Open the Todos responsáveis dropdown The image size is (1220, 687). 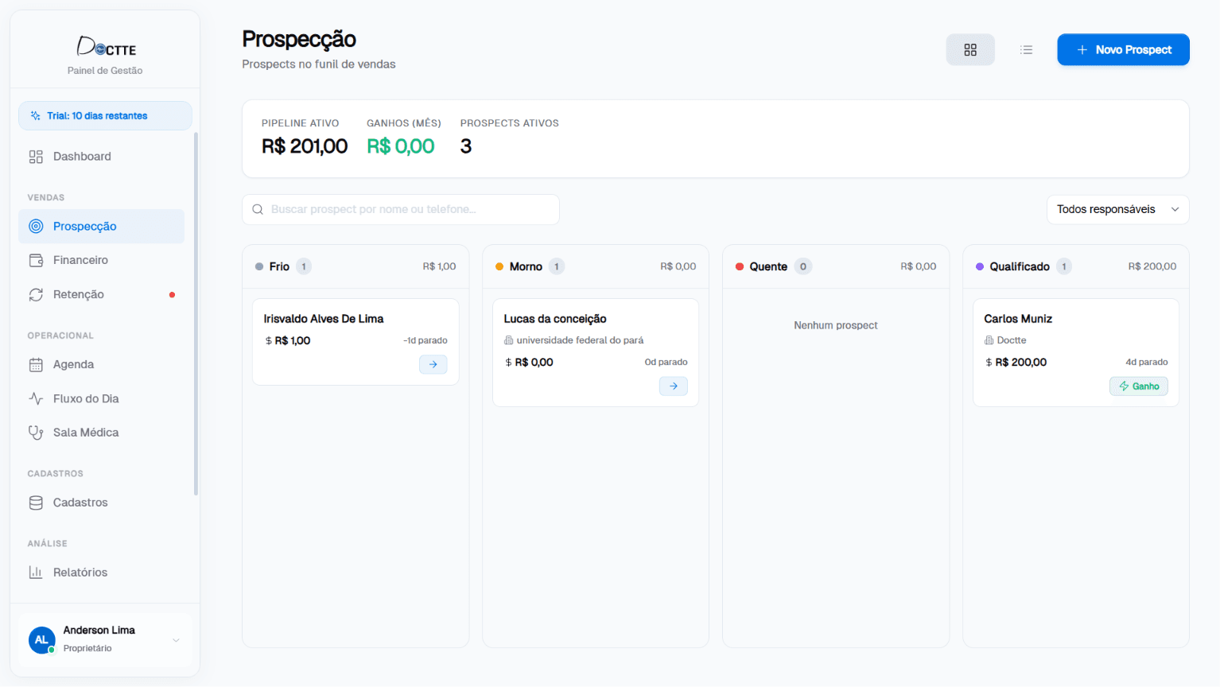tap(1118, 209)
